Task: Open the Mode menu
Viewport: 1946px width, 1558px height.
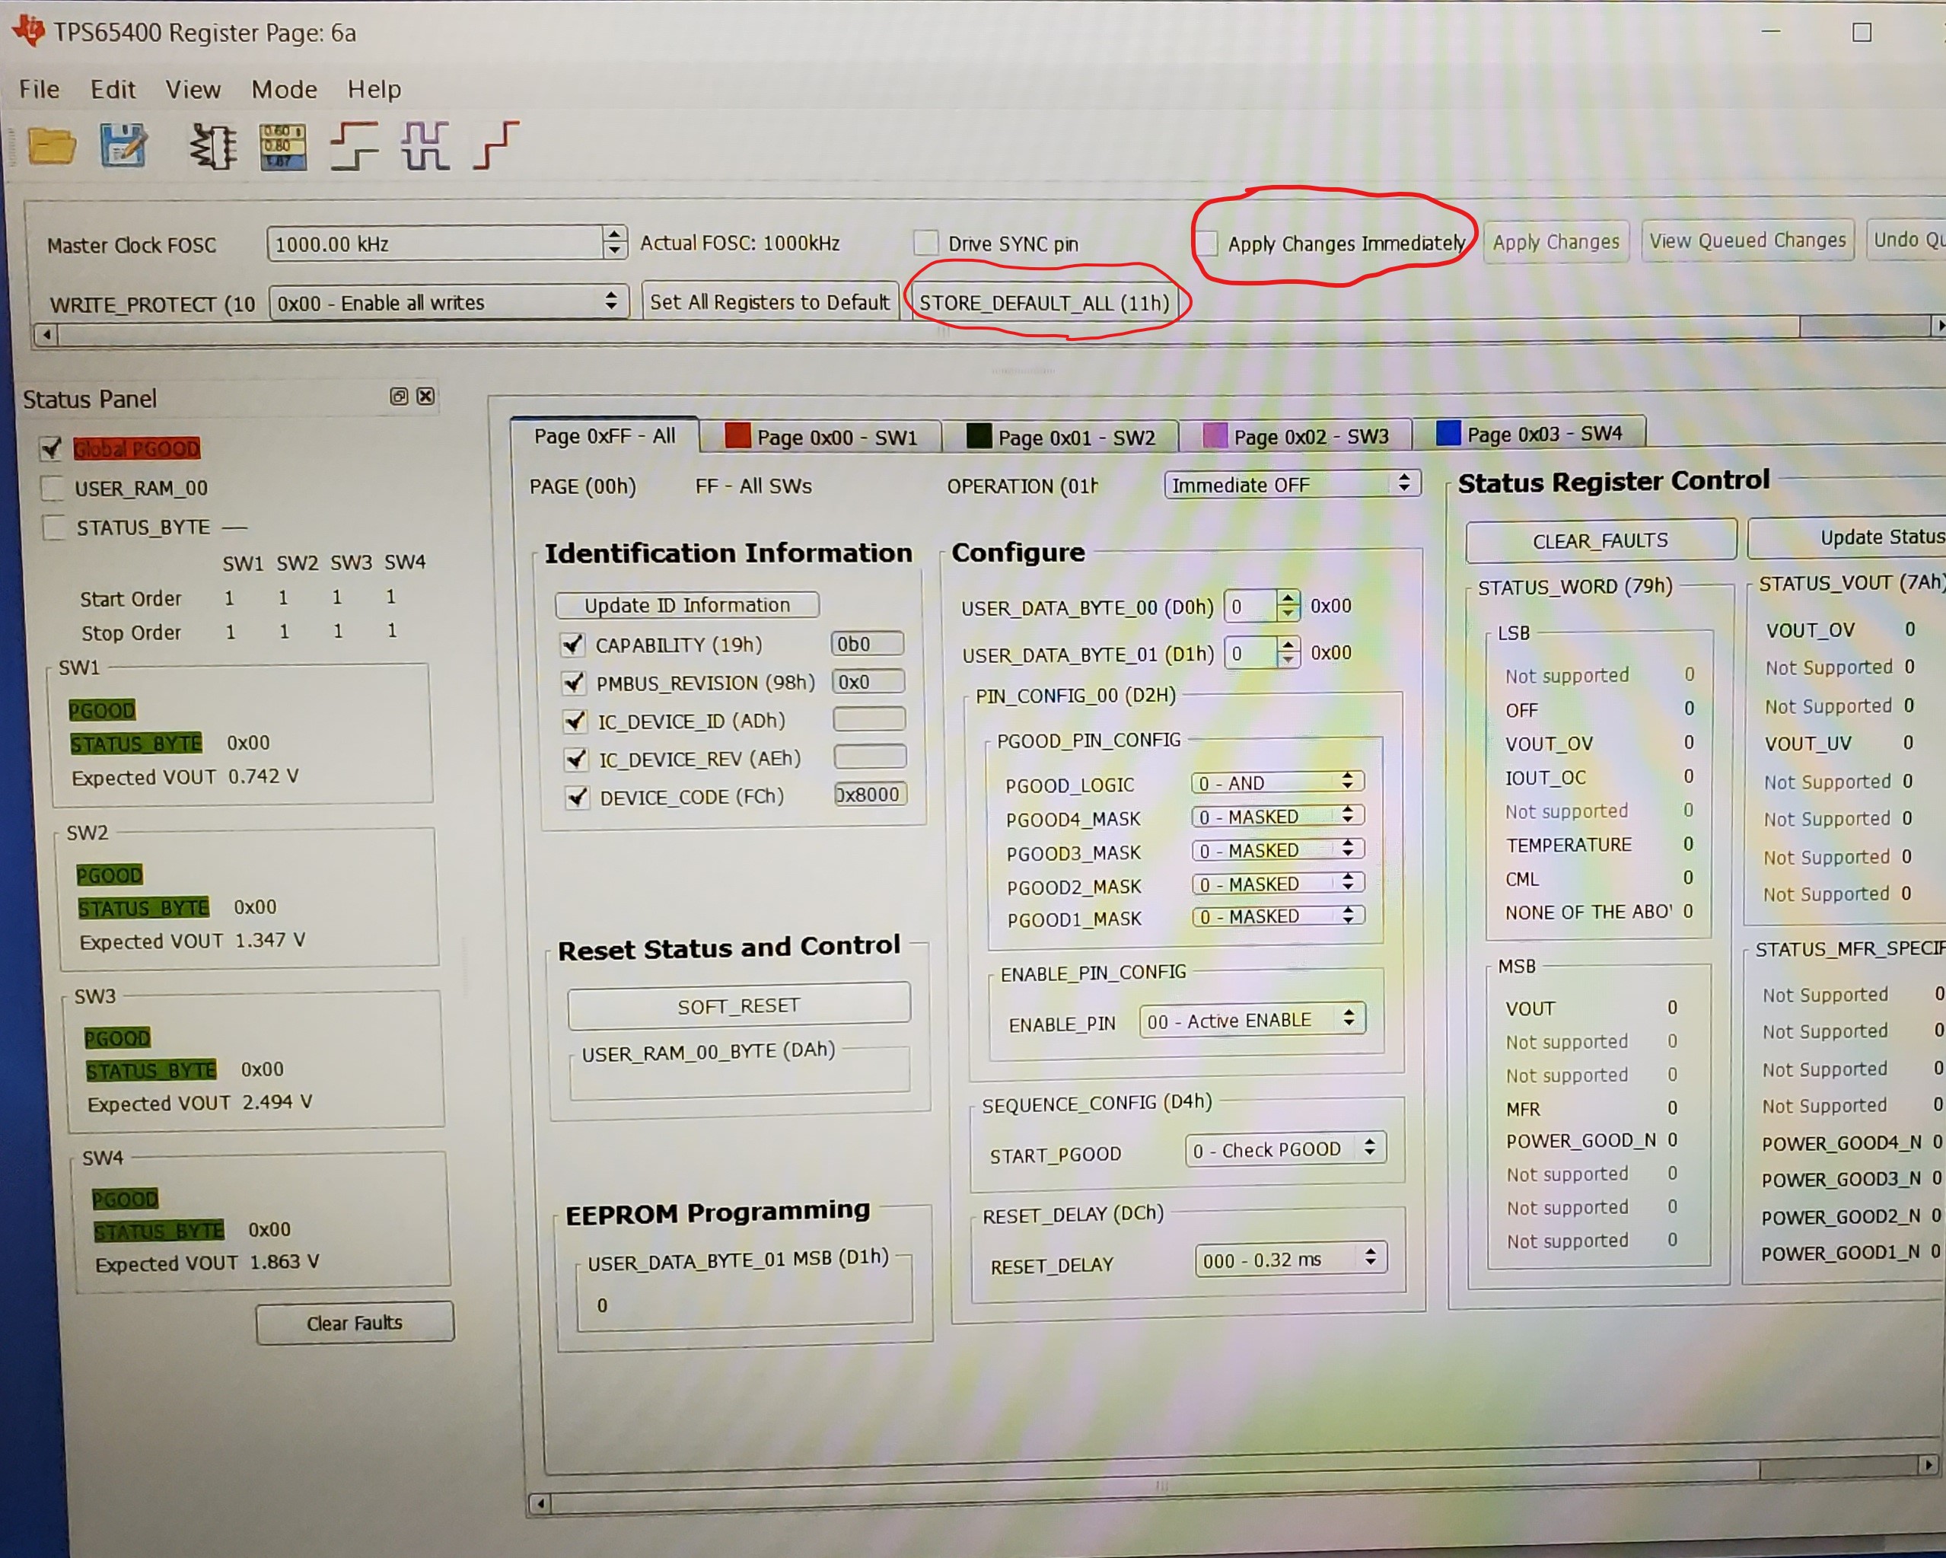Action: (x=283, y=89)
